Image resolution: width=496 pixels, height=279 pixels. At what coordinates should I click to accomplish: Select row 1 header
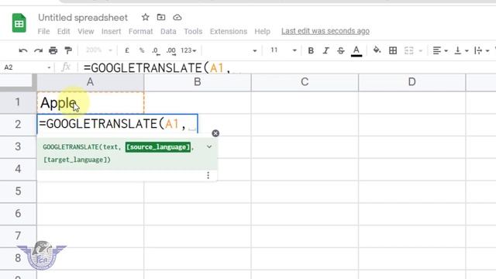[x=18, y=102]
